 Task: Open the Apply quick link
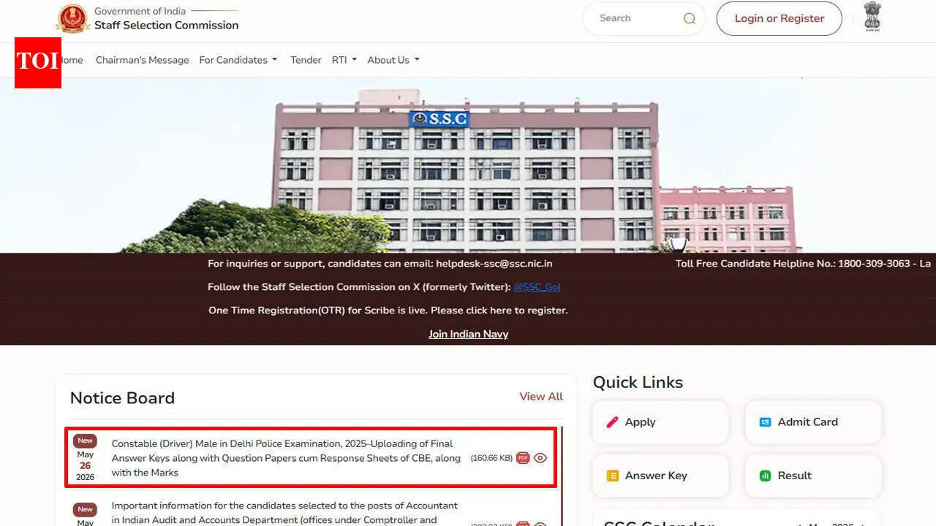click(660, 422)
